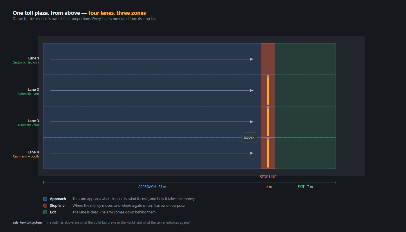Click the direction arrow in Lane 4

[152, 153]
